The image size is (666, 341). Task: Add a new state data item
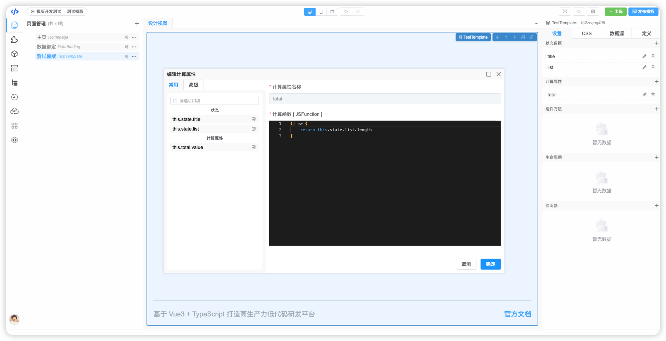[656, 43]
